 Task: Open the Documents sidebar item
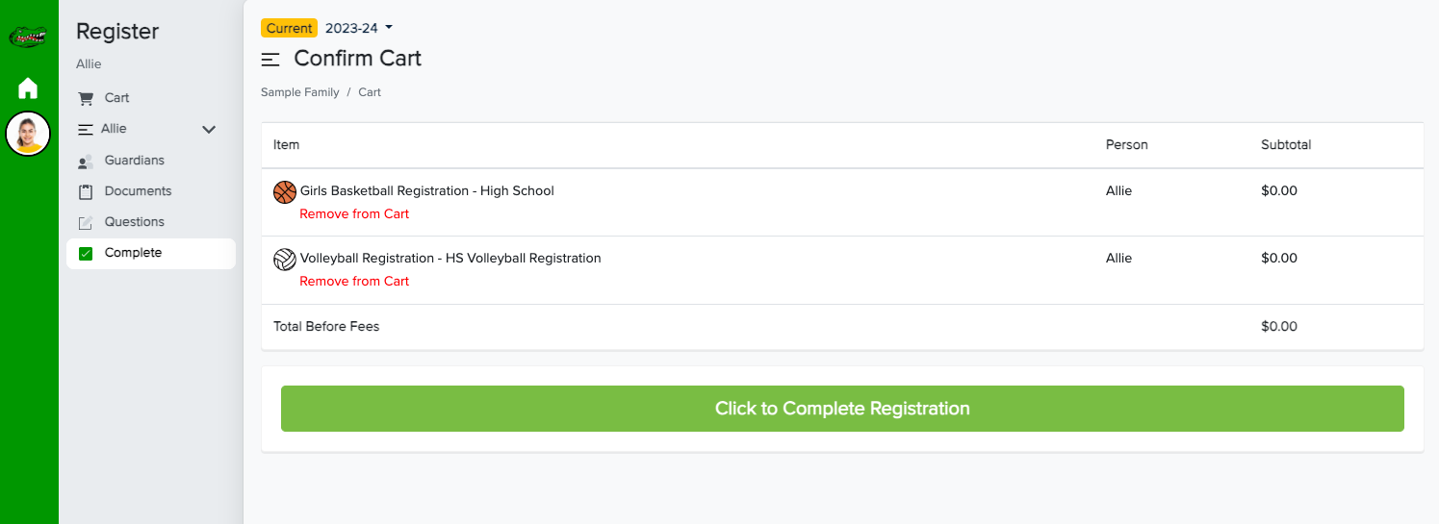138,191
